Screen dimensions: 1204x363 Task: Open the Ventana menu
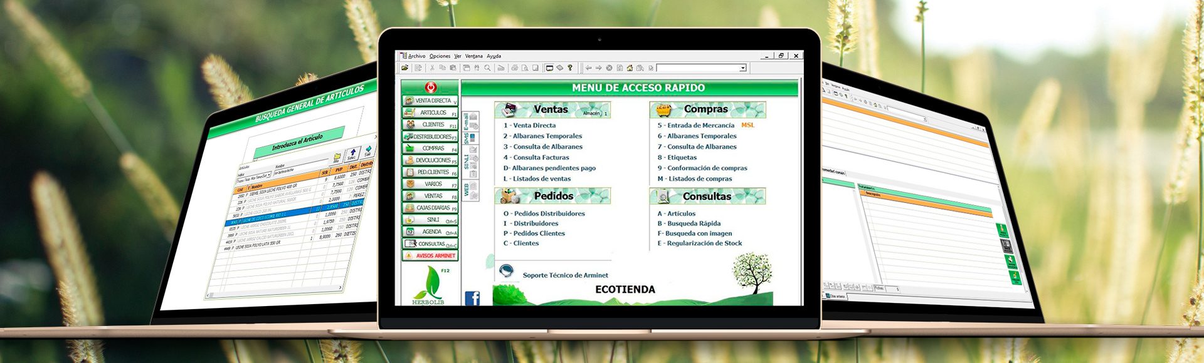point(473,56)
